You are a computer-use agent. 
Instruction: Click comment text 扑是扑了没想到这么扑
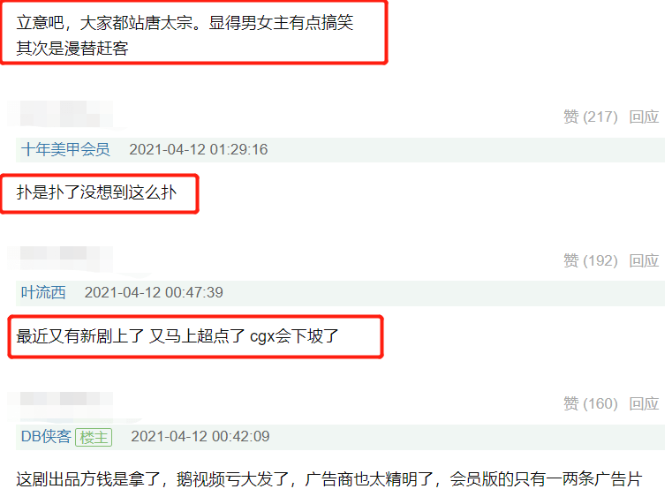point(96,192)
